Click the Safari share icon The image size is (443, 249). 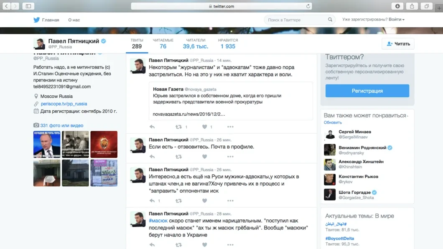click(x=412, y=6)
